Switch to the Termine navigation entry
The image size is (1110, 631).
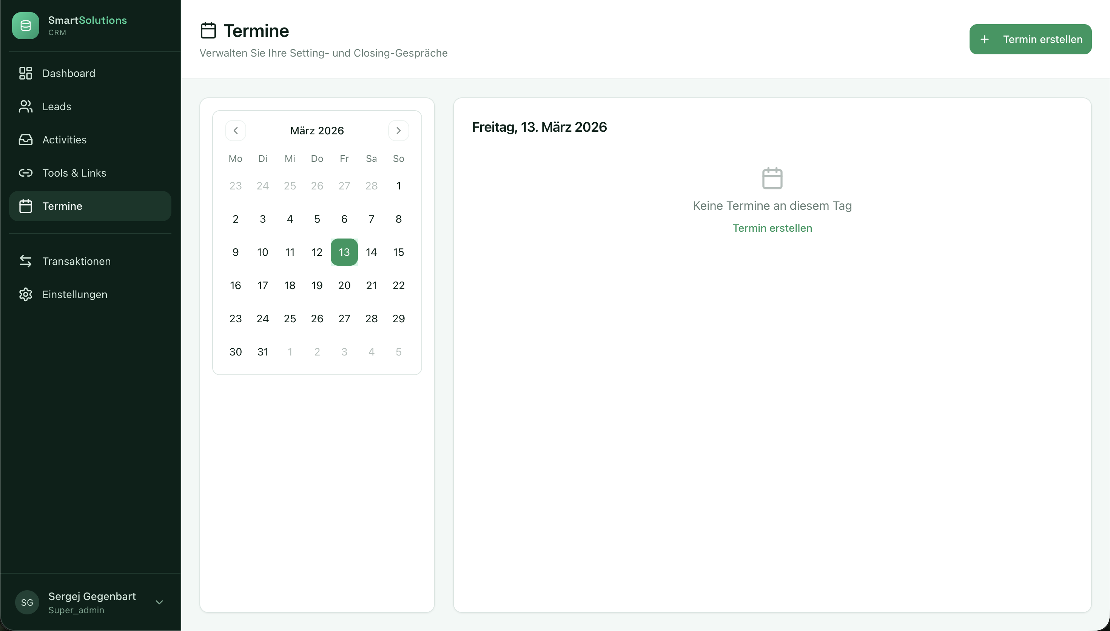pos(62,206)
